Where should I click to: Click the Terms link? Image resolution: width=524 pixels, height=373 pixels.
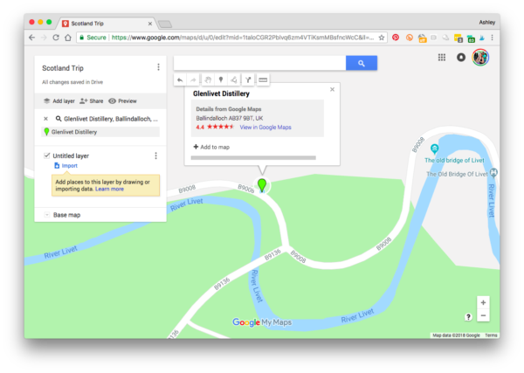pyautogui.click(x=491, y=335)
